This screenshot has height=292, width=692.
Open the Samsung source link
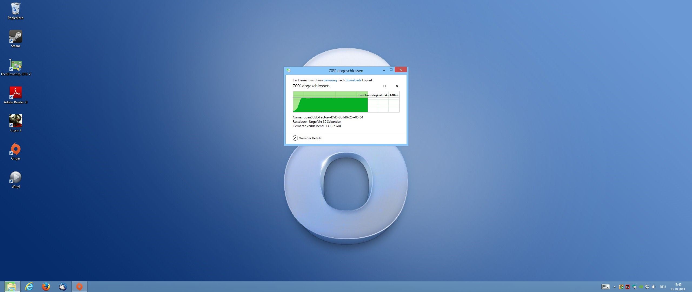click(330, 80)
